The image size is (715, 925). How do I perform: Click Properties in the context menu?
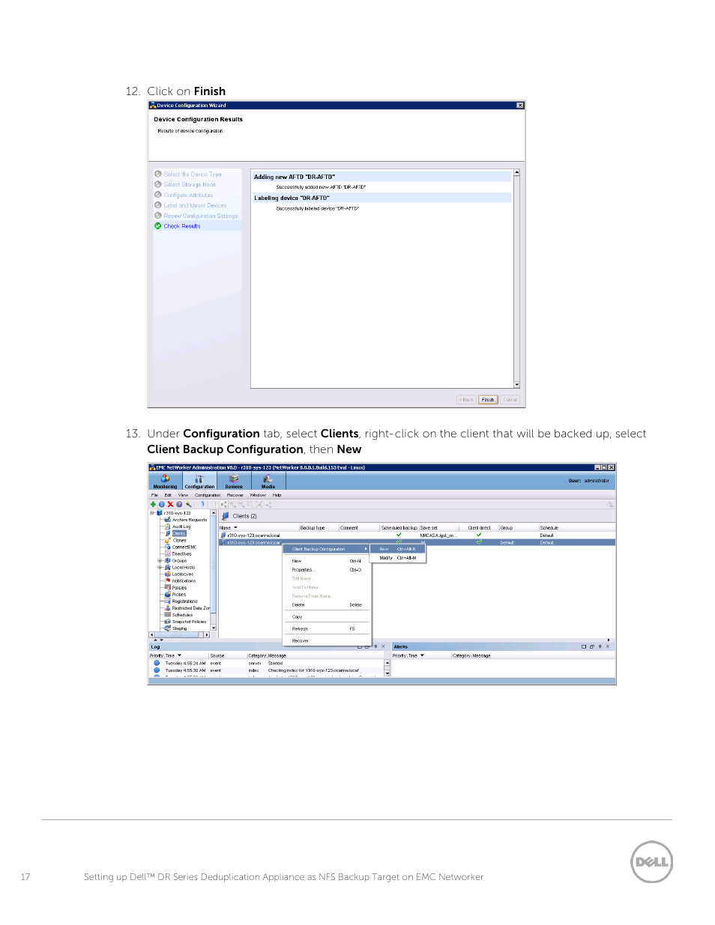point(326,570)
